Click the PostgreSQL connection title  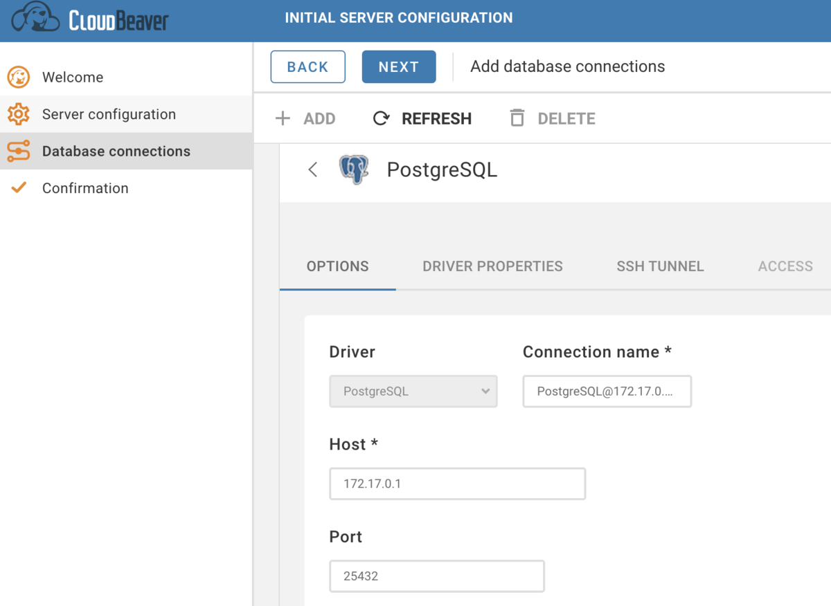(x=442, y=169)
